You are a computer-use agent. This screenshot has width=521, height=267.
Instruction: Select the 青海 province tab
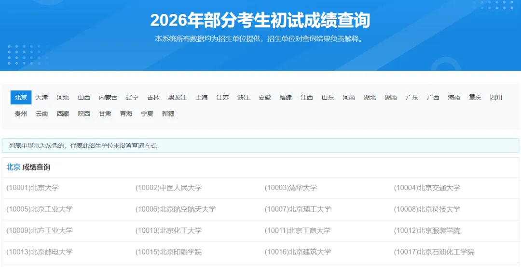[126, 114]
